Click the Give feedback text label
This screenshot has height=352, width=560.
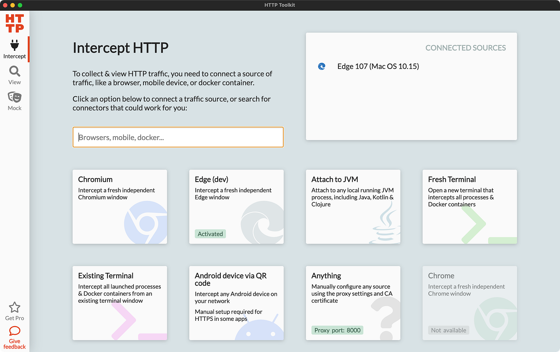tap(15, 344)
